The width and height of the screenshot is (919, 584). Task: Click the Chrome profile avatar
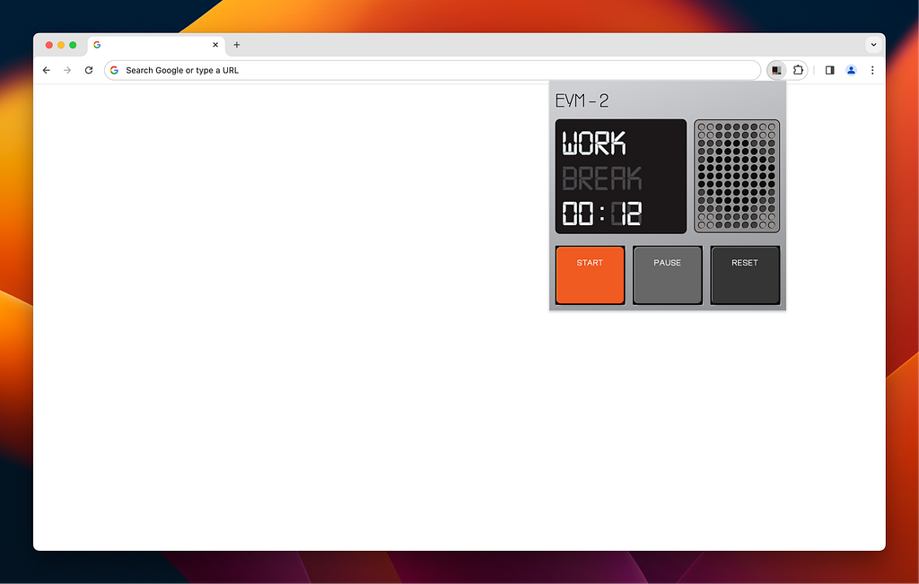tap(851, 70)
